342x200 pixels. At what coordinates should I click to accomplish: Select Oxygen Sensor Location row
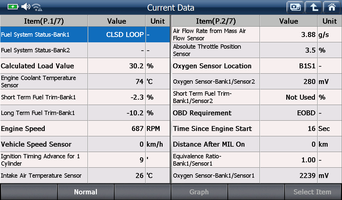point(257,66)
